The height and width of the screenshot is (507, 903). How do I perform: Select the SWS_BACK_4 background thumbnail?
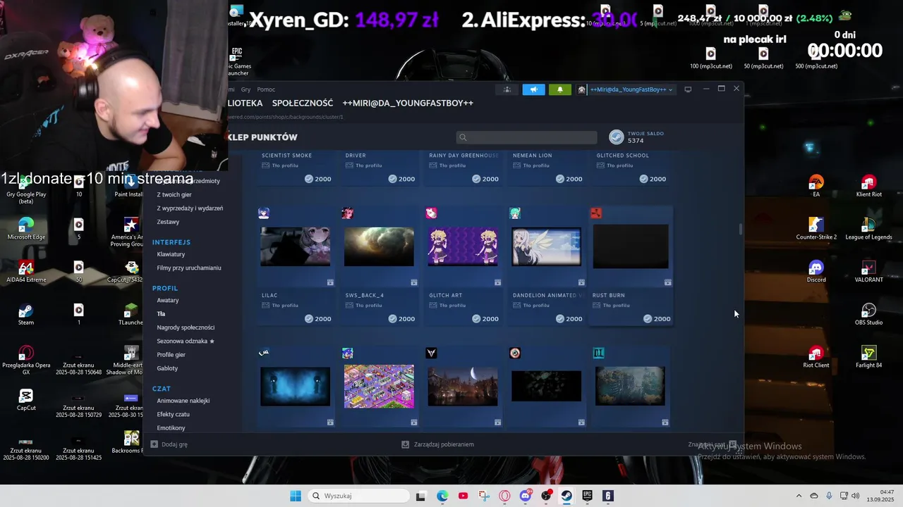coord(379,246)
